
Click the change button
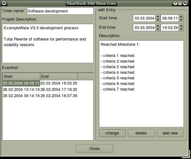(x=112, y=133)
